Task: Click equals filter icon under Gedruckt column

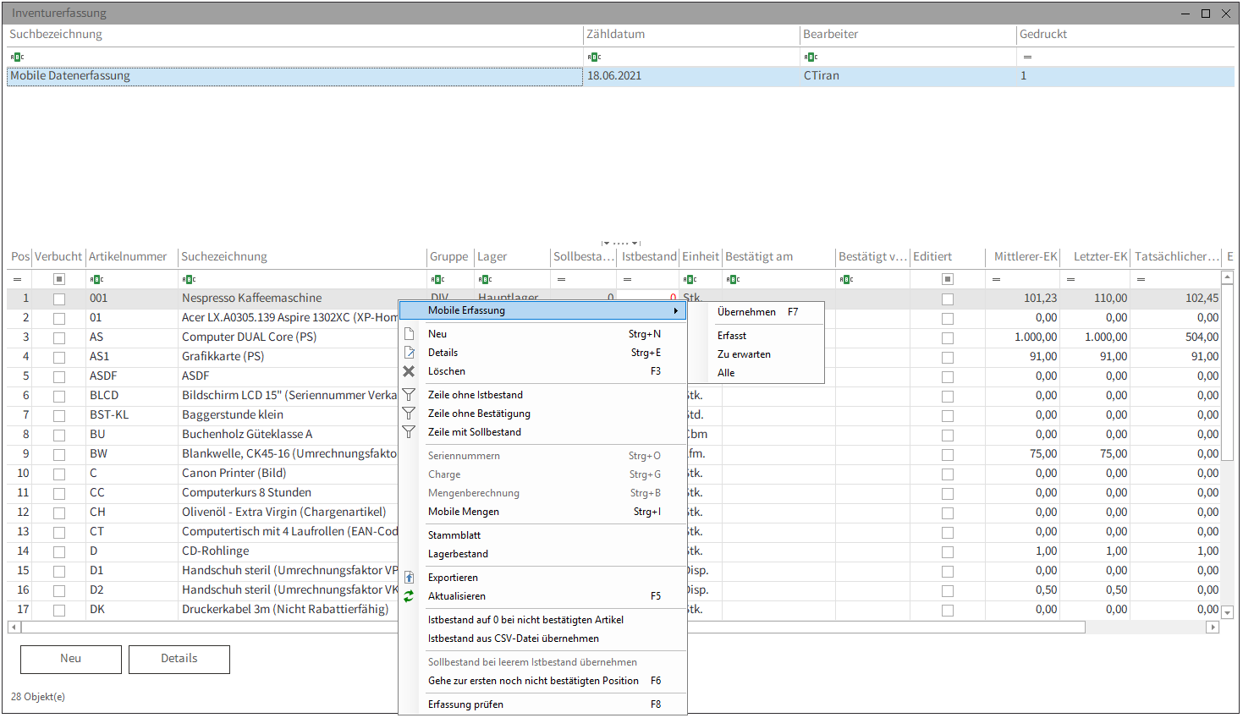Action: point(1027,57)
